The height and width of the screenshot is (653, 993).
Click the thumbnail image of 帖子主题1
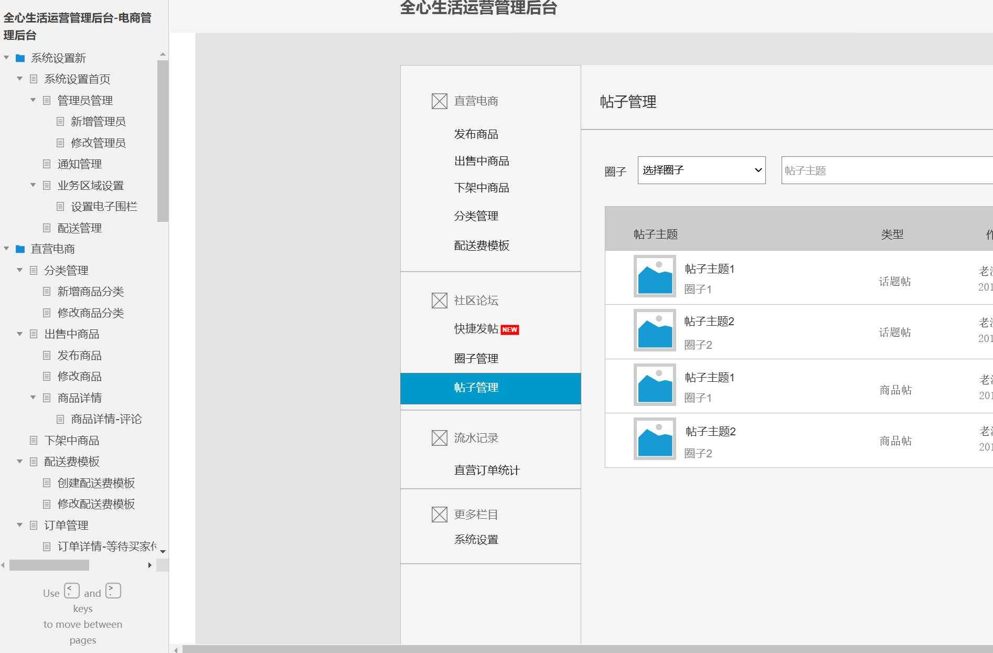pyautogui.click(x=654, y=276)
